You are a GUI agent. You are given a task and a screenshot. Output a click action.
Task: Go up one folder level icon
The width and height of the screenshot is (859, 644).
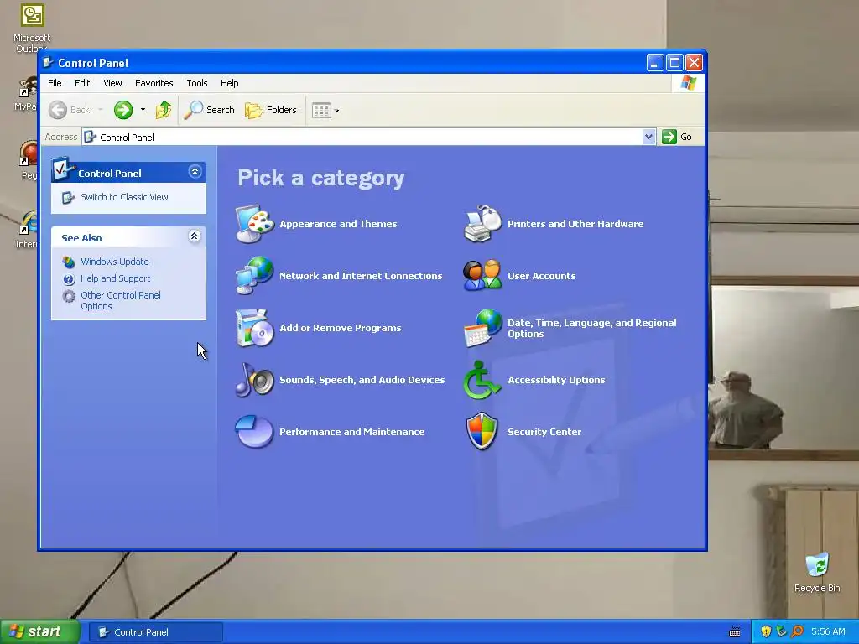(x=164, y=110)
